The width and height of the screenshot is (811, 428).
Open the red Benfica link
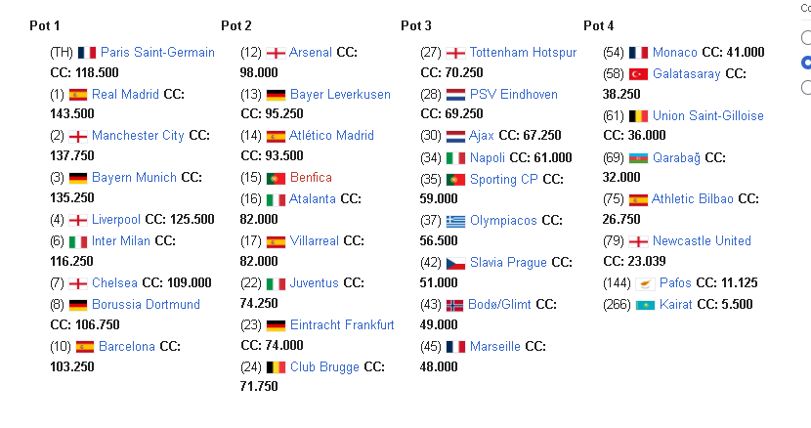pos(311,178)
